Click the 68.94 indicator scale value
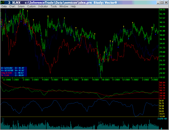 coord(162,83)
